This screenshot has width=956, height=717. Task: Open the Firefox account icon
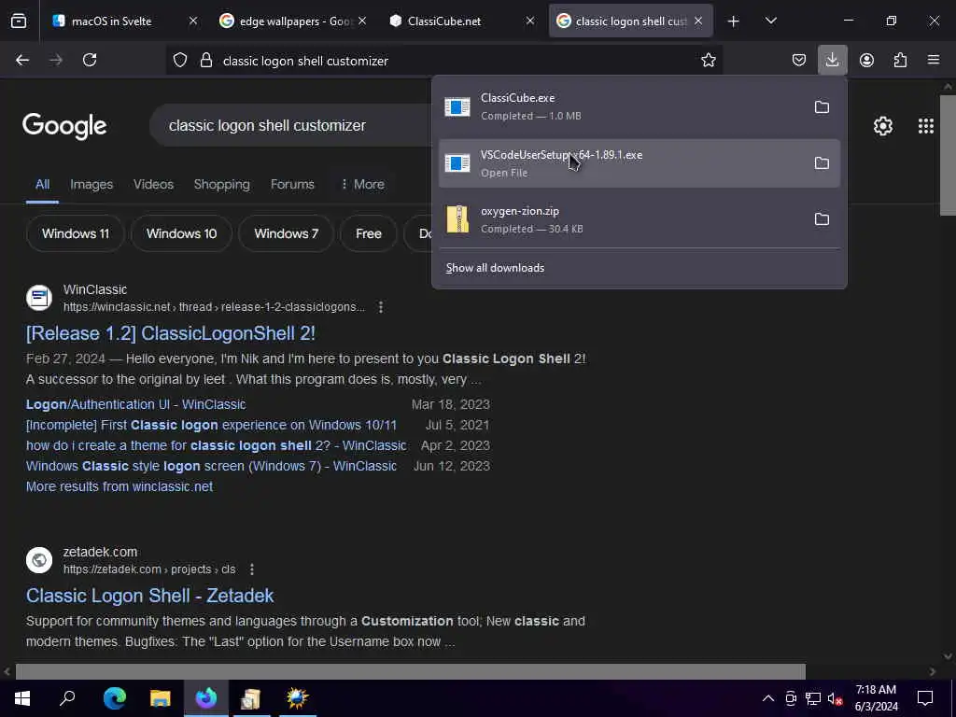[866, 60]
